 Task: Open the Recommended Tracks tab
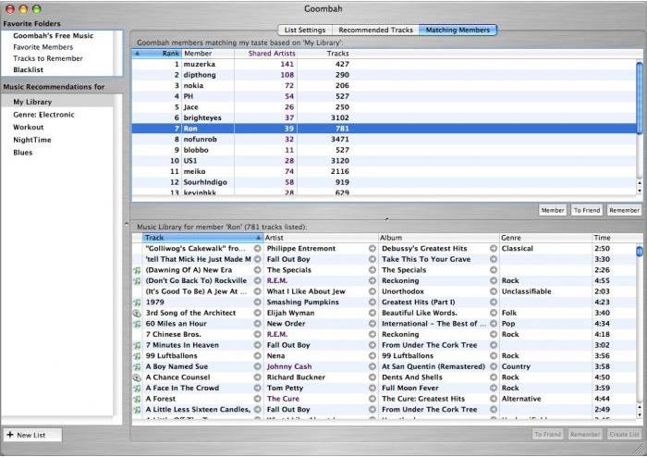click(x=375, y=30)
